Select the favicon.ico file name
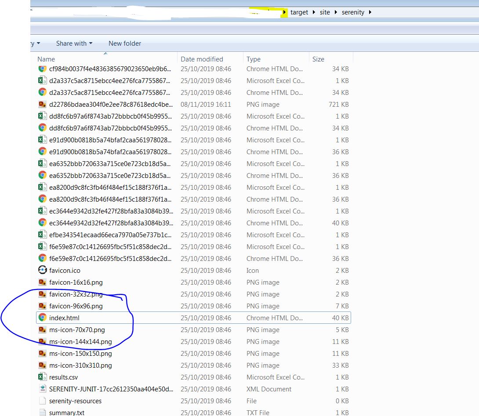Viewport: 479px width, 416px height. click(65, 270)
